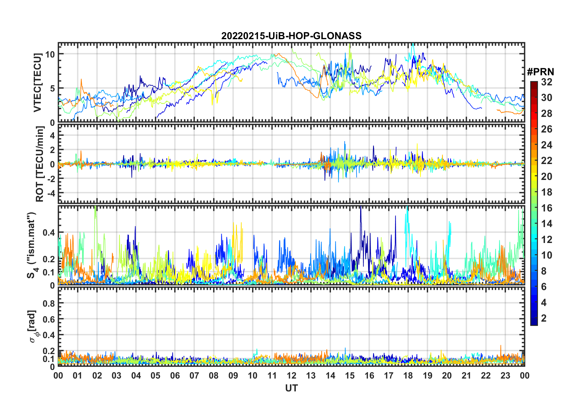Select colorbar tick label 6
Image resolution: width=583 pixels, height=407 pixels.
pyautogui.click(x=544, y=287)
